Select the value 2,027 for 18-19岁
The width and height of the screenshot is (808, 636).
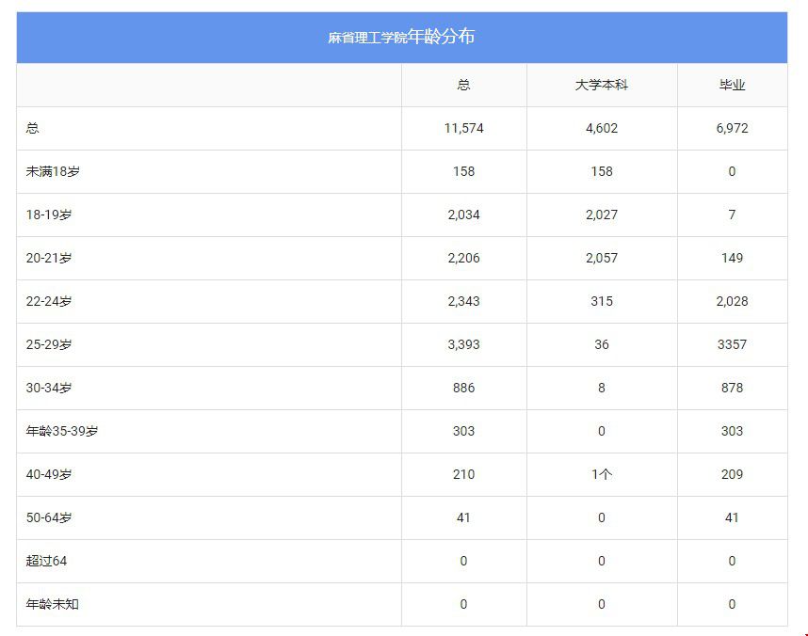[x=602, y=215]
